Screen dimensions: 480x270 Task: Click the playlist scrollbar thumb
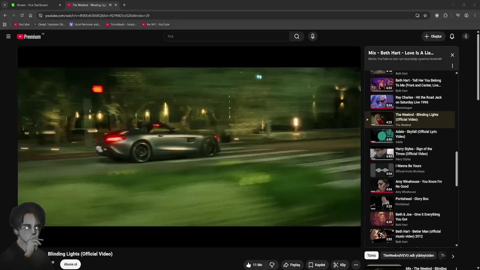click(x=456, y=169)
